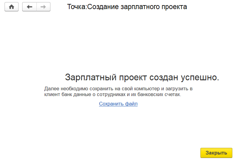Close the salary project creation form
This screenshot has height=163, width=246.
tap(216, 153)
